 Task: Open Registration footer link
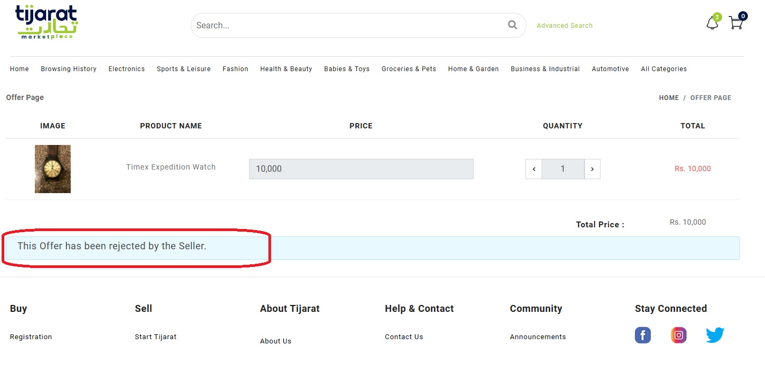(x=31, y=337)
